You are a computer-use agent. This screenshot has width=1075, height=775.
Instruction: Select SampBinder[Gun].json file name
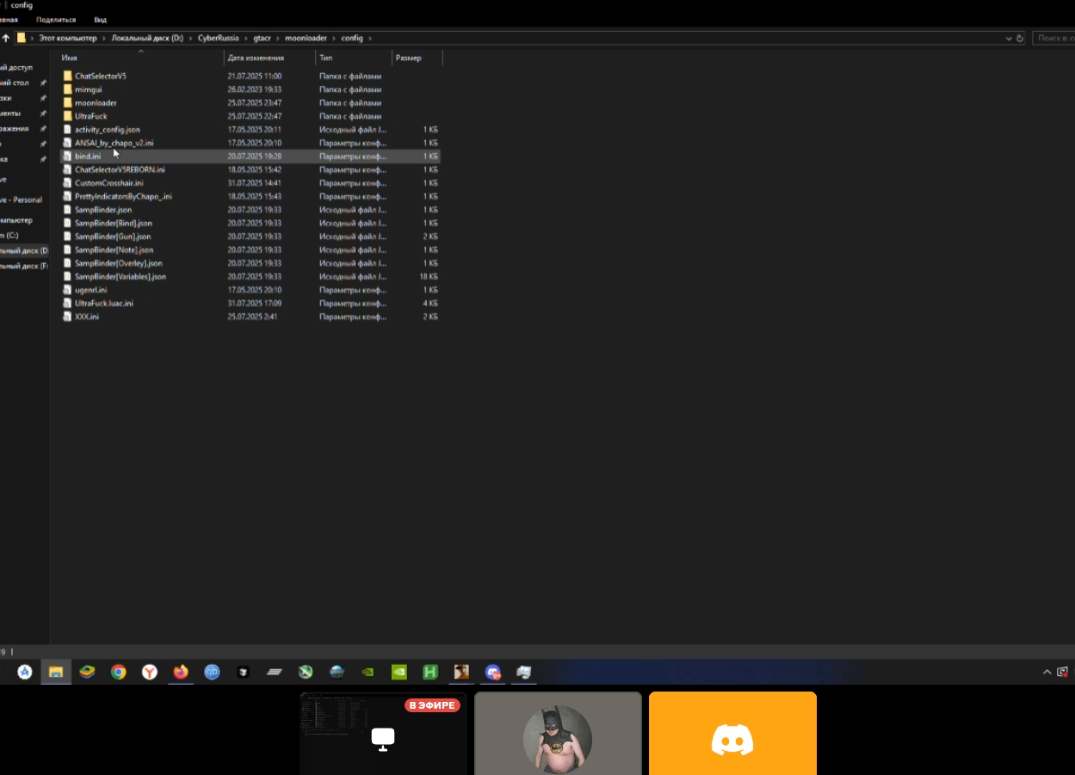click(x=113, y=237)
